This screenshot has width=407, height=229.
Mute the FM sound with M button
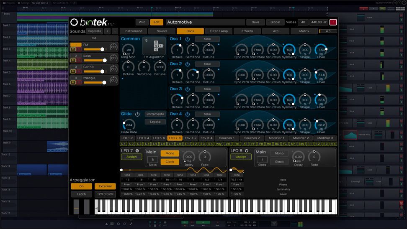pos(73,49)
